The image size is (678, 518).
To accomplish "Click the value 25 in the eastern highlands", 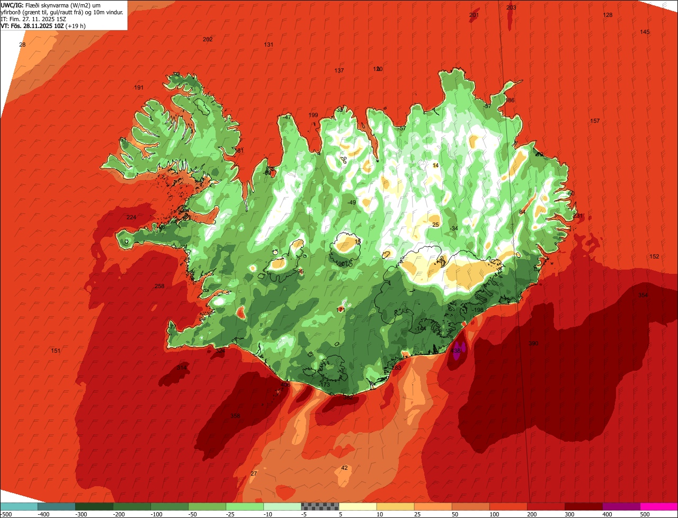I will point(435,225).
